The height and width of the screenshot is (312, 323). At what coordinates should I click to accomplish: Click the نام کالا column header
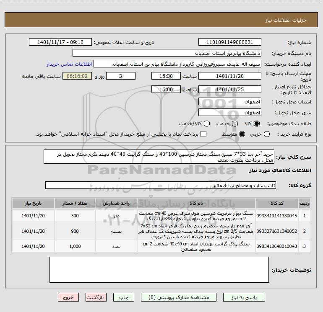point(196,203)
